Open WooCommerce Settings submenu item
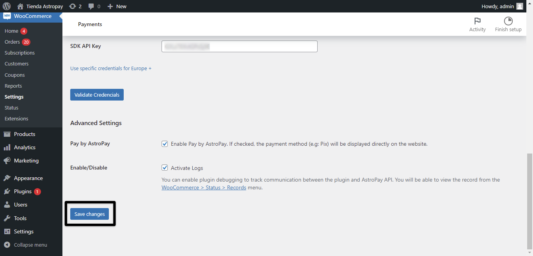Image resolution: width=533 pixels, height=256 pixels. point(14,97)
